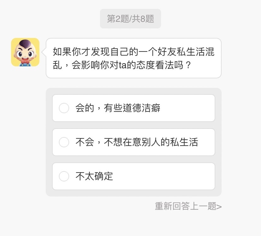
Task: Click the cartoon baby avatar icon
Action: (25, 52)
